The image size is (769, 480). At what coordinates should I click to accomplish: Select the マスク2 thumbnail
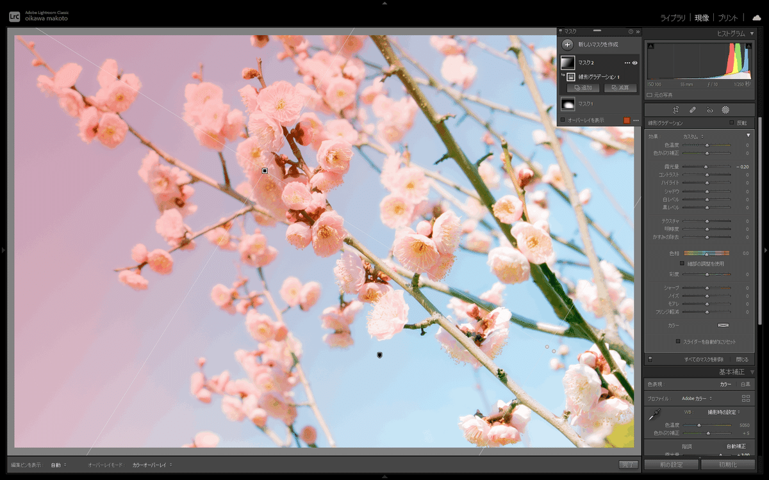click(x=568, y=63)
